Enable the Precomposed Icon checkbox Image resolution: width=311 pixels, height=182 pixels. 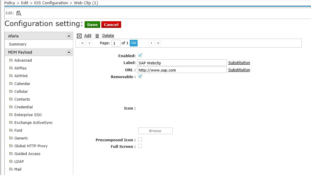[x=140, y=139]
